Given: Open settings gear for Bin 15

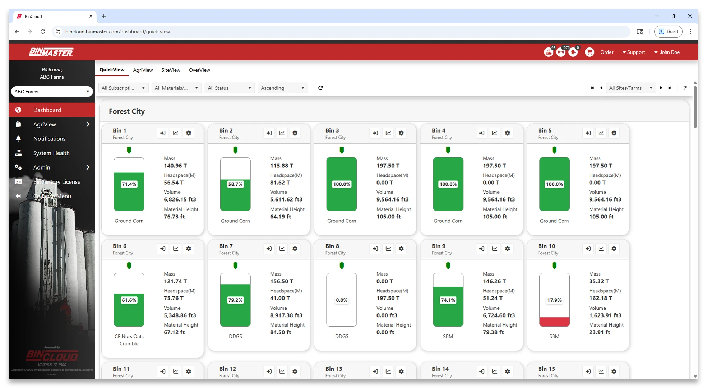Looking at the screenshot, I should (x=614, y=371).
